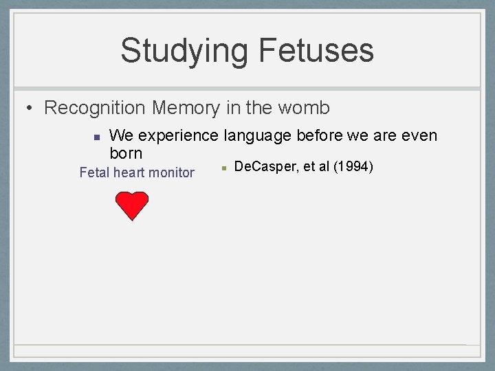Viewport: 495px width, 371px height.
Task: Click the horizontal divider under the title
Action: 247,89
